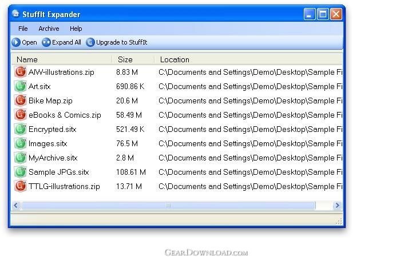Click the size value 76.5 M
This screenshot has width=412, height=257.
(127, 143)
